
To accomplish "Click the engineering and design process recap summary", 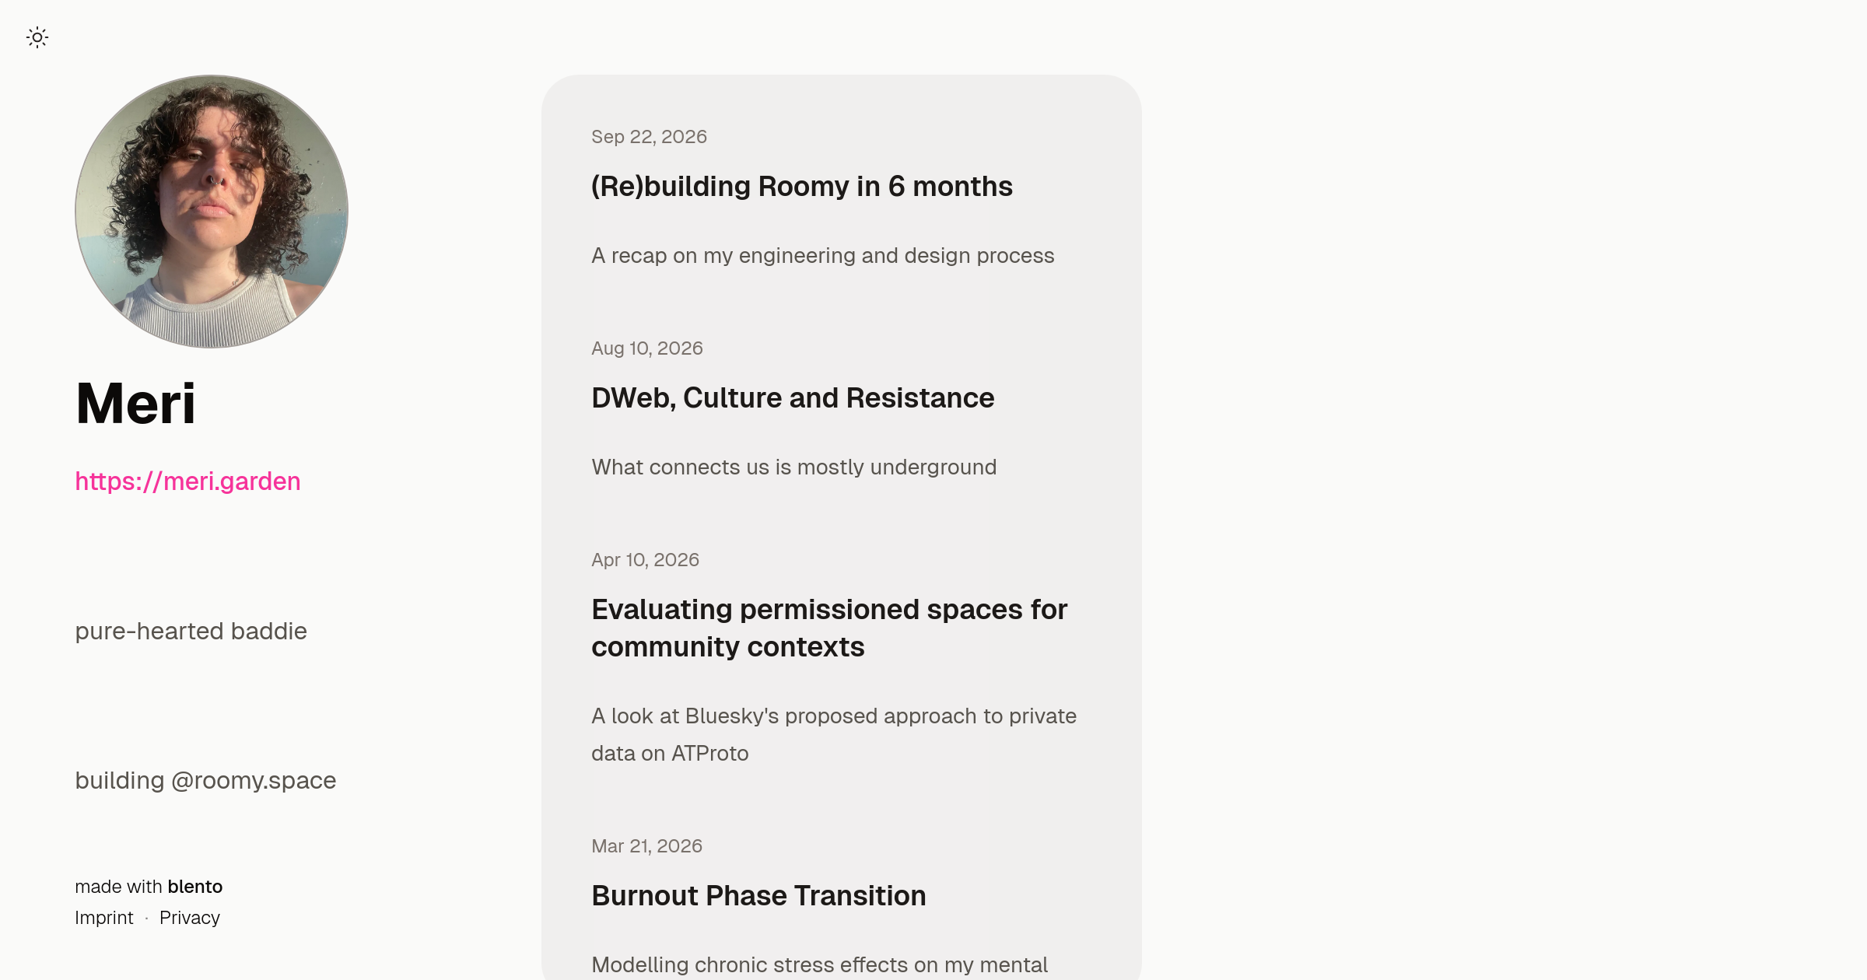I will [x=823, y=256].
